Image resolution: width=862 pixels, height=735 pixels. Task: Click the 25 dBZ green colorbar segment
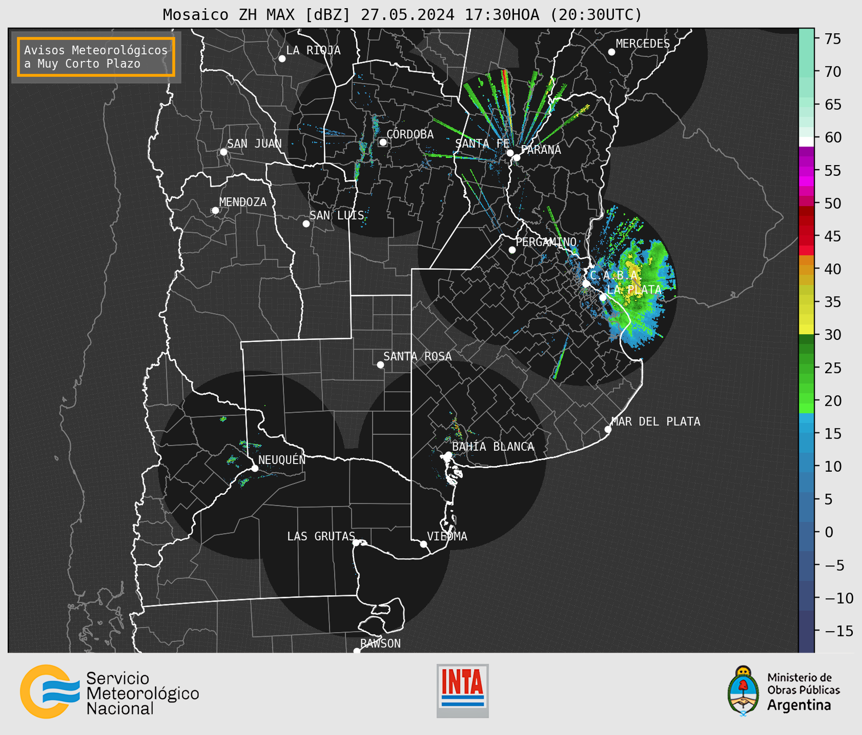(x=806, y=368)
